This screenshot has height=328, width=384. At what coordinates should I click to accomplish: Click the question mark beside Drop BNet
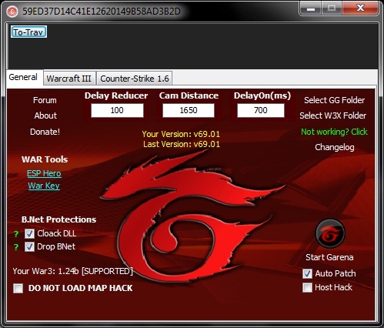16,247
